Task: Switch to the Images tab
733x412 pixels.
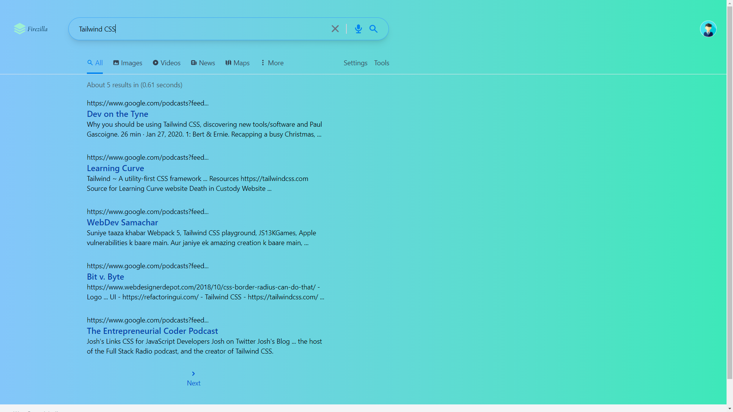Action: pyautogui.click(x=127, y=63)
